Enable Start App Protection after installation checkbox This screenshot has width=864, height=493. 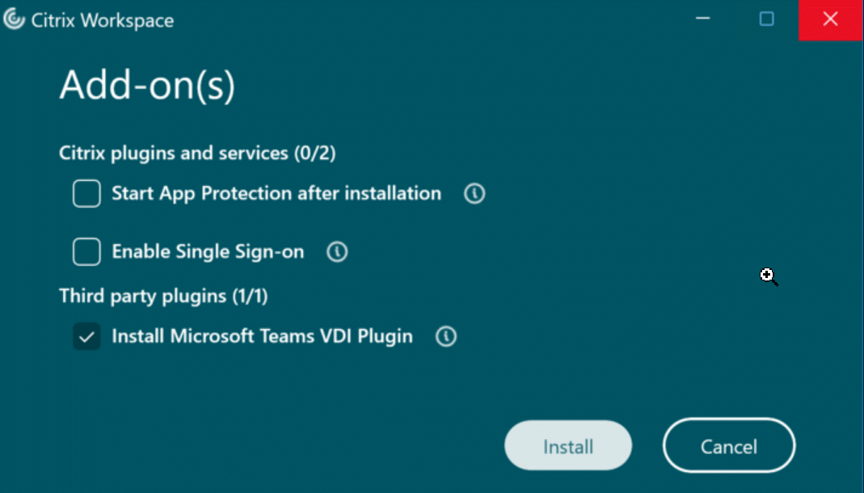coord(86,194)
